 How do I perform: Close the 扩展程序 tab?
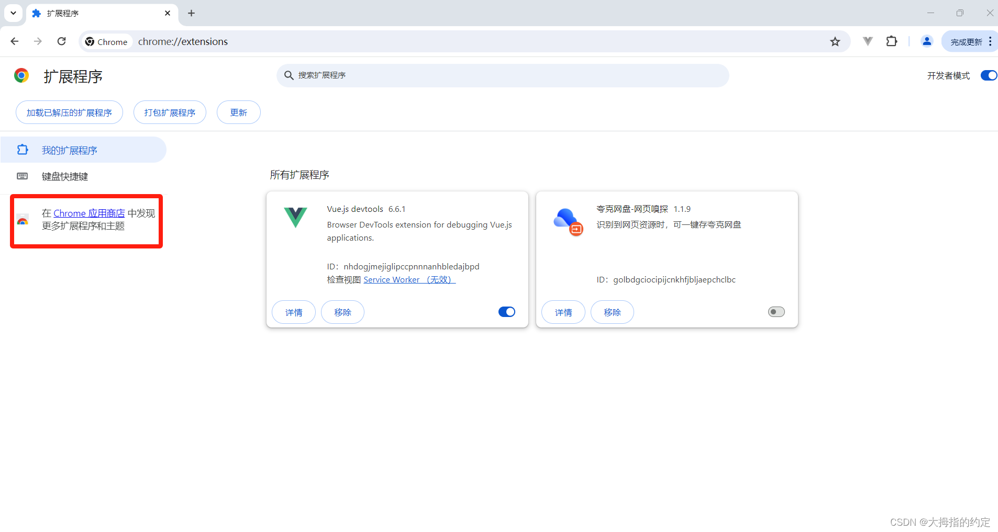coord(168,13)
